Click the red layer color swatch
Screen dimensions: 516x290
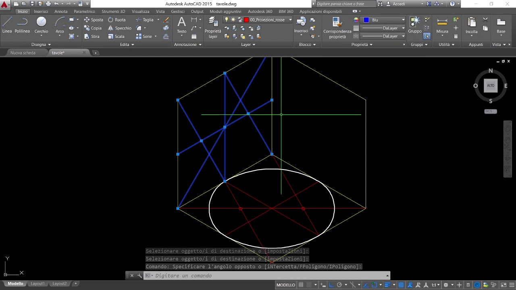point(246,20)
